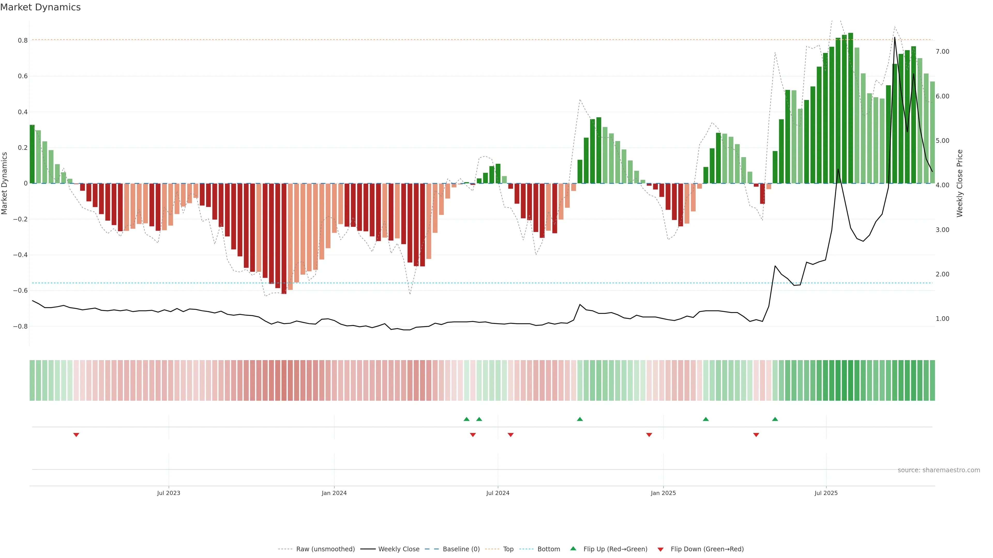Click the rightmost green Flip Up triangle marker
The height and width of the screenshot is (558, 993).
coord(775,419)
